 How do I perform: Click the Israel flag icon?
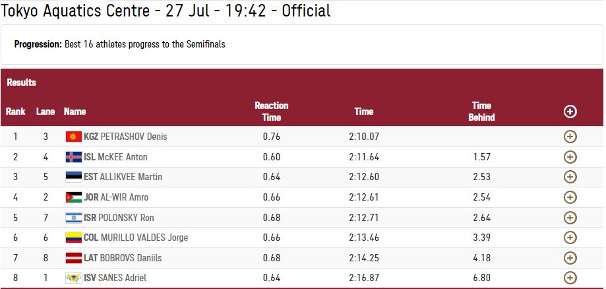coord(74,218)
